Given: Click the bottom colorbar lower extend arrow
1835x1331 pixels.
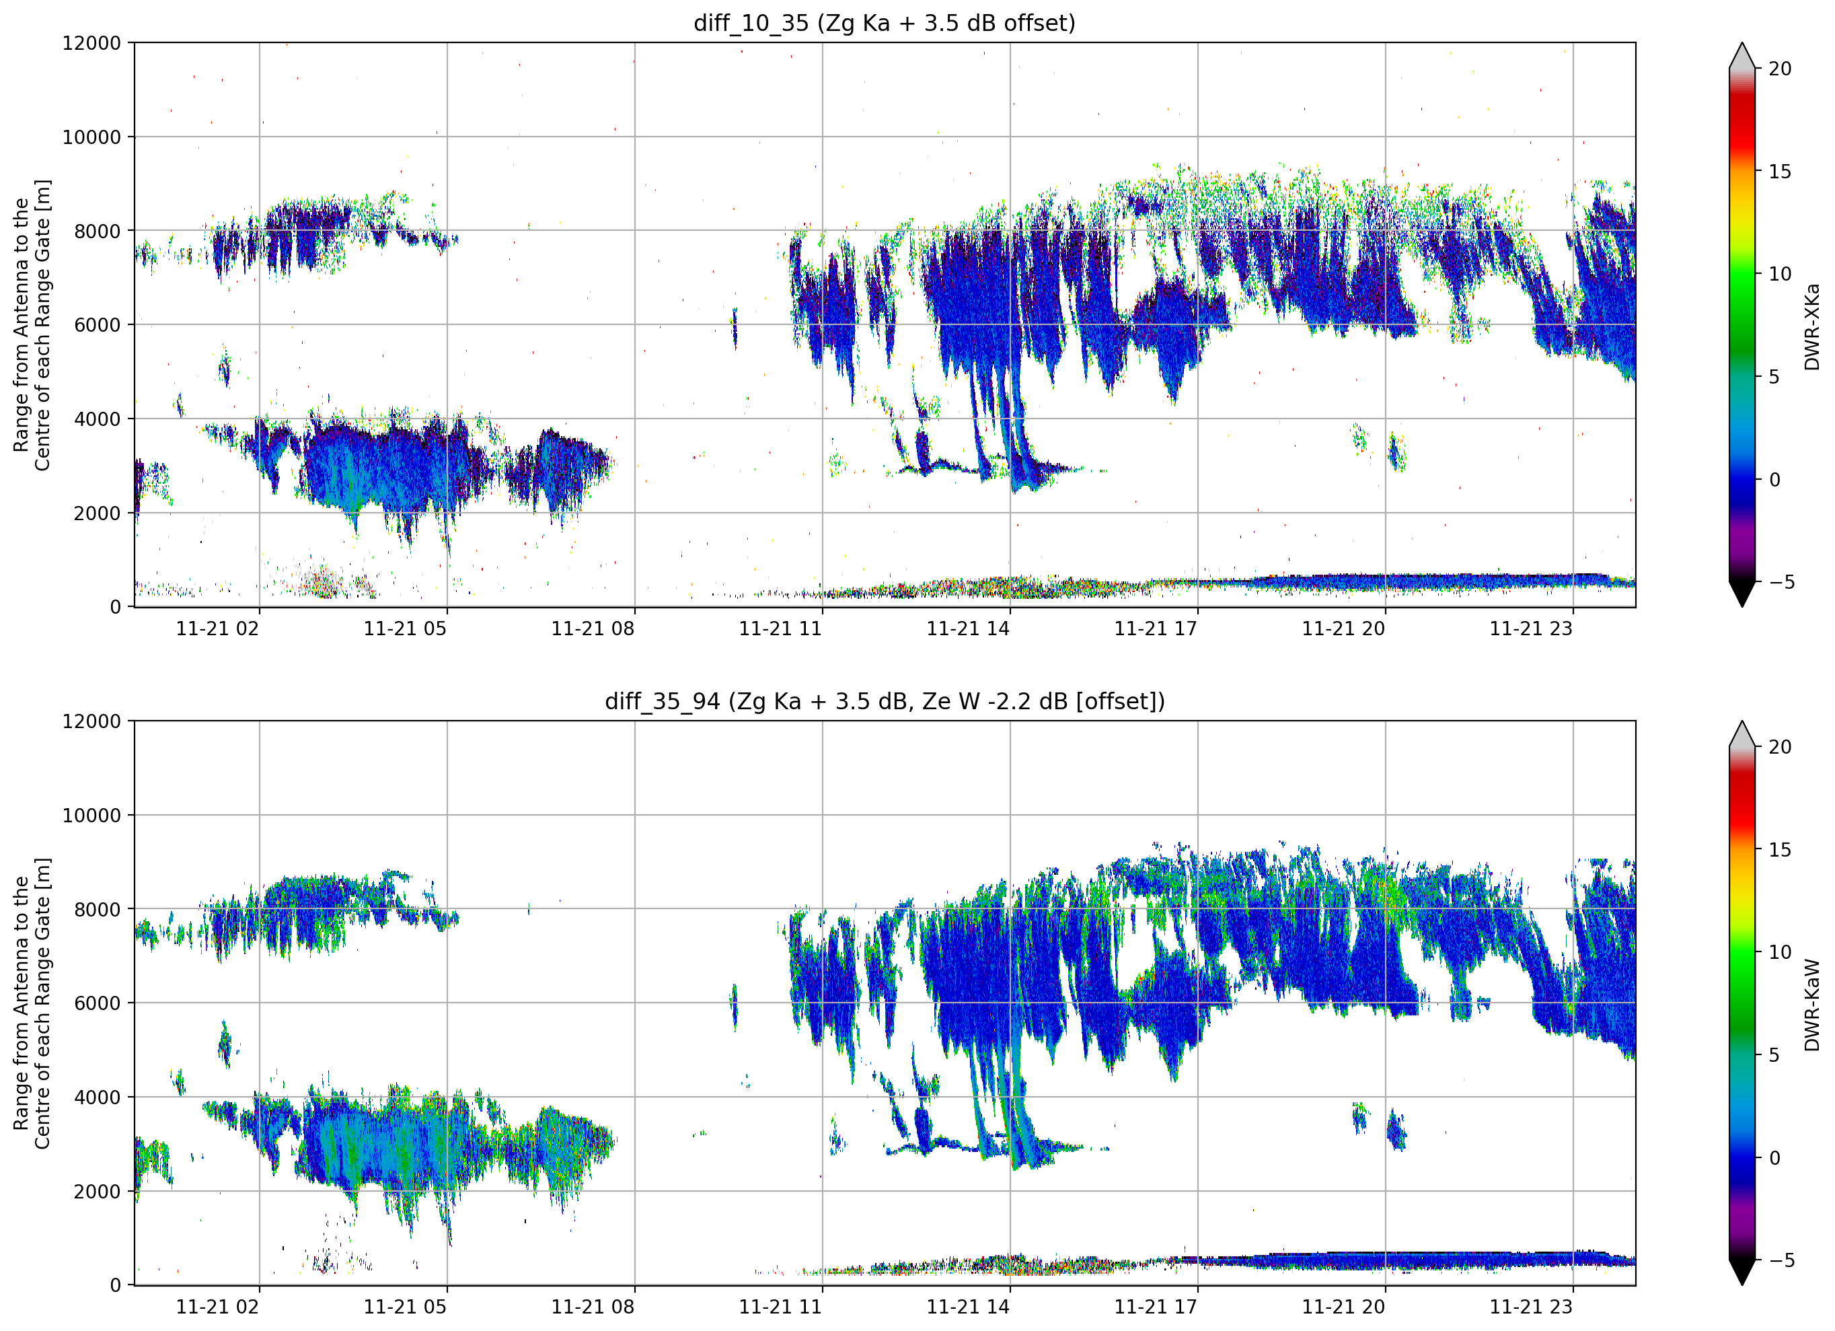Looking at the screenshot, I should point(1742,1272).
